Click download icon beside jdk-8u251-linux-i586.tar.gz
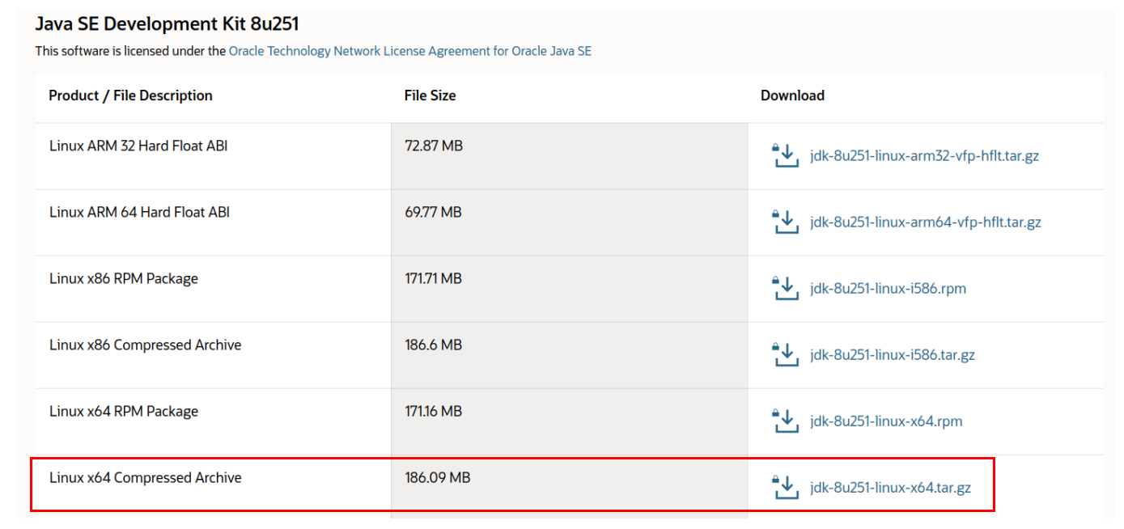 785,354
